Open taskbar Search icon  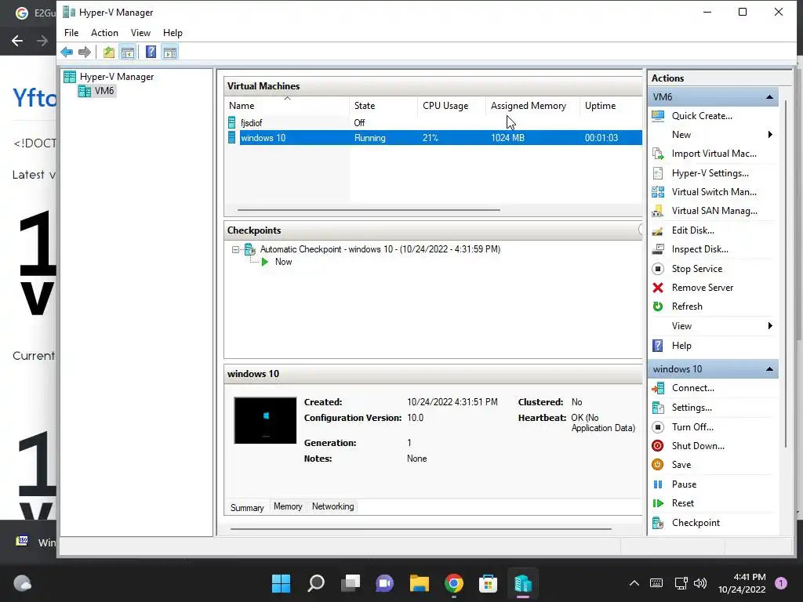click(316, 583)
